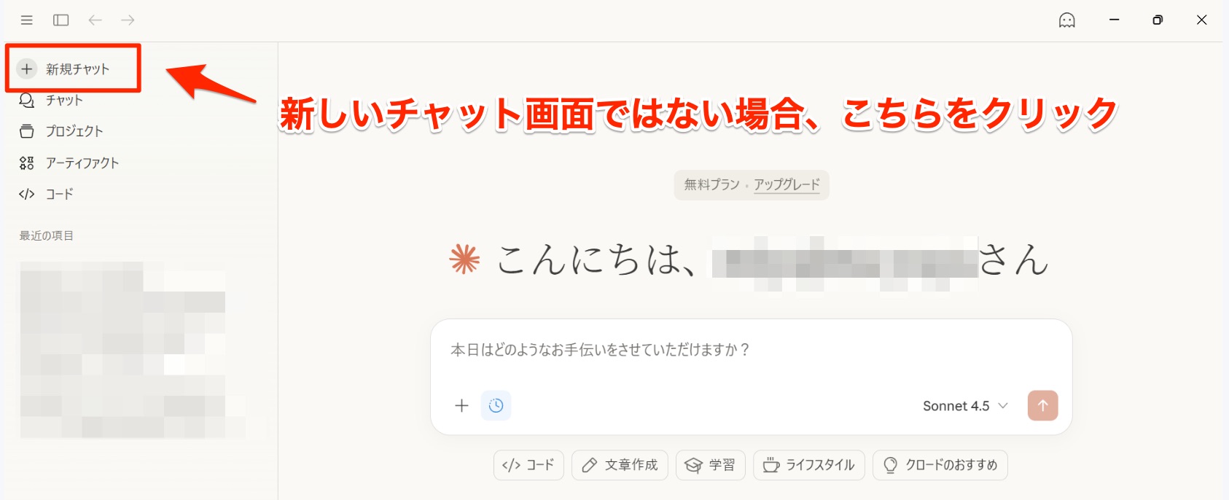
Task: Expand the Sonnet 4.5 model dropdown
Action: (965, 406)
